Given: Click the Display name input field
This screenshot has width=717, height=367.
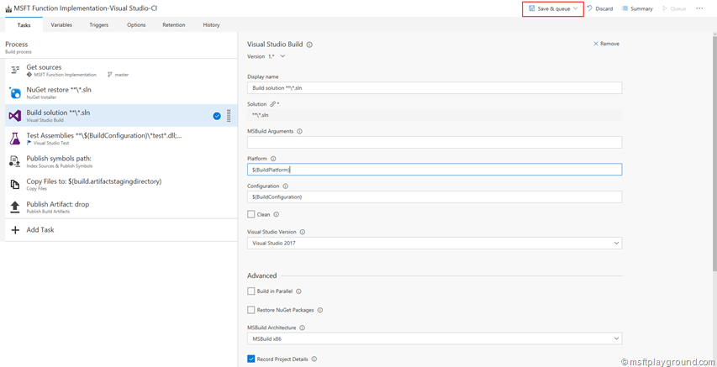Looking at the screenshot, I should 435,87.
